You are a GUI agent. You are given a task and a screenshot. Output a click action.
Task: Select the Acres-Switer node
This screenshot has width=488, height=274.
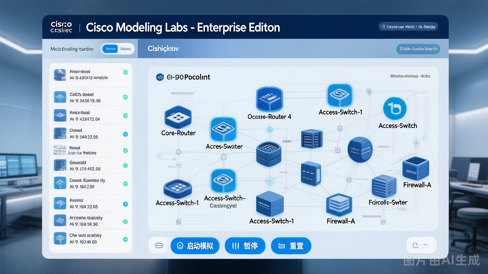click(223, 130)
